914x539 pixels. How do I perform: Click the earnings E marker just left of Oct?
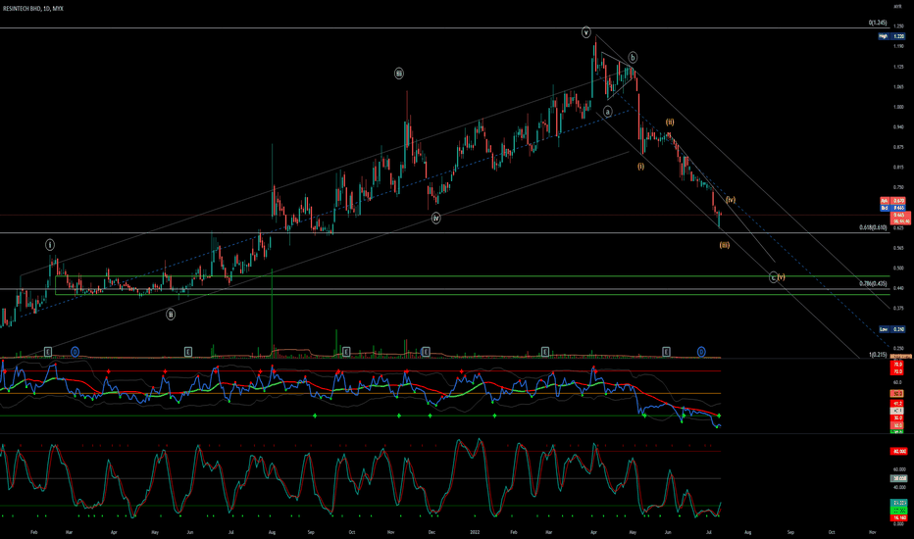click(x=346, y=352)
